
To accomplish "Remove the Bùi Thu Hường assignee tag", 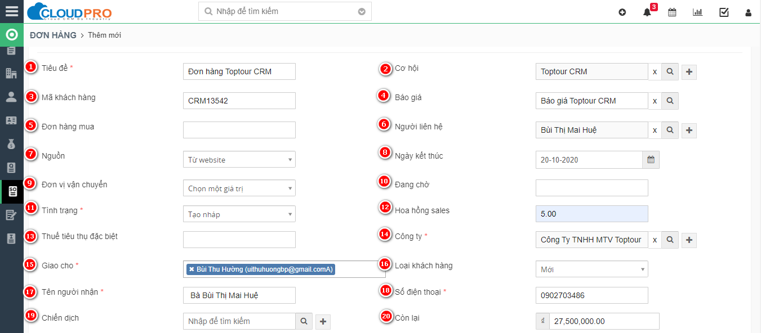I will coord(192,269).
